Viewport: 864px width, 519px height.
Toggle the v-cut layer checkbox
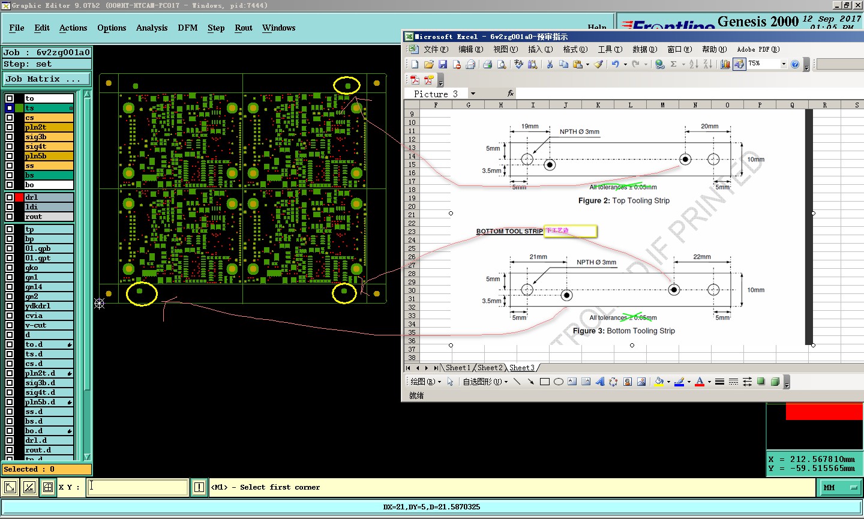10,325
